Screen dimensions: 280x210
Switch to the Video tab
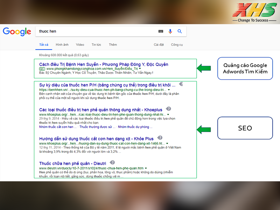(x=80, y=44)
